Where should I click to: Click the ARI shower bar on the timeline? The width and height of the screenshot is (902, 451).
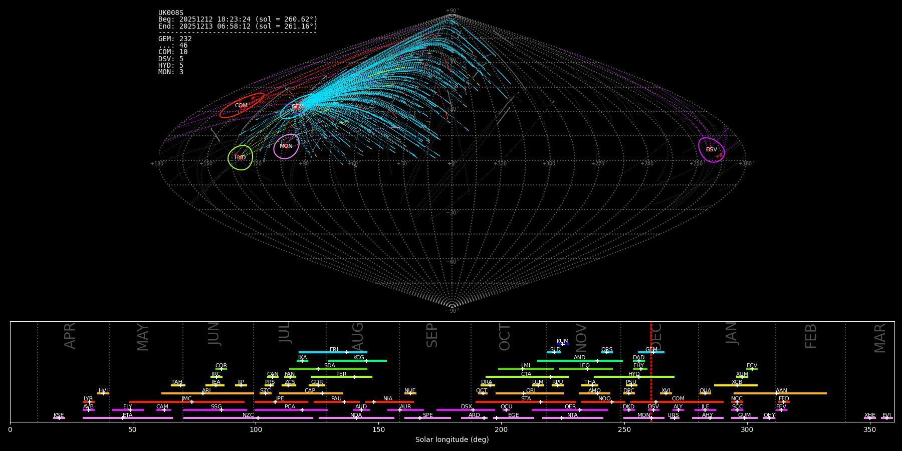point(207,393)
